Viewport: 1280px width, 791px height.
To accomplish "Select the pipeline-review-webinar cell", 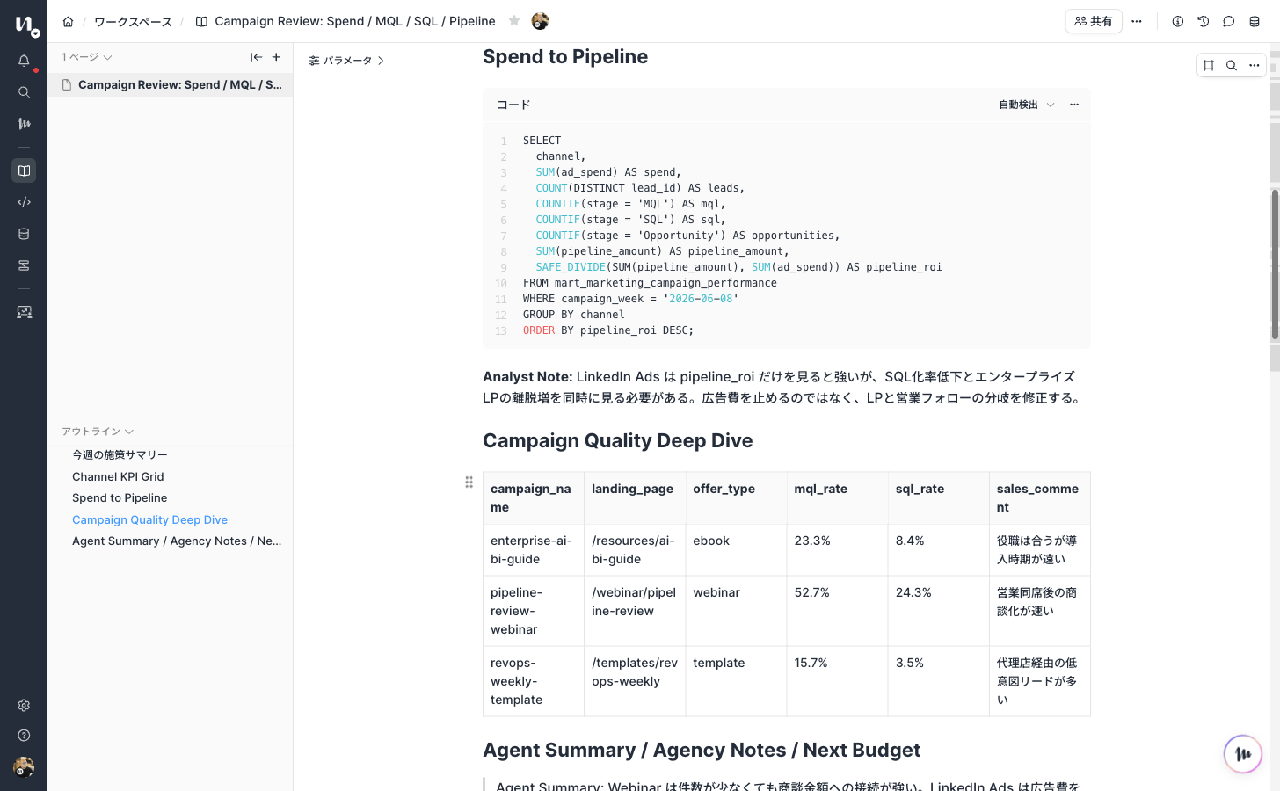I will point(533,611).
